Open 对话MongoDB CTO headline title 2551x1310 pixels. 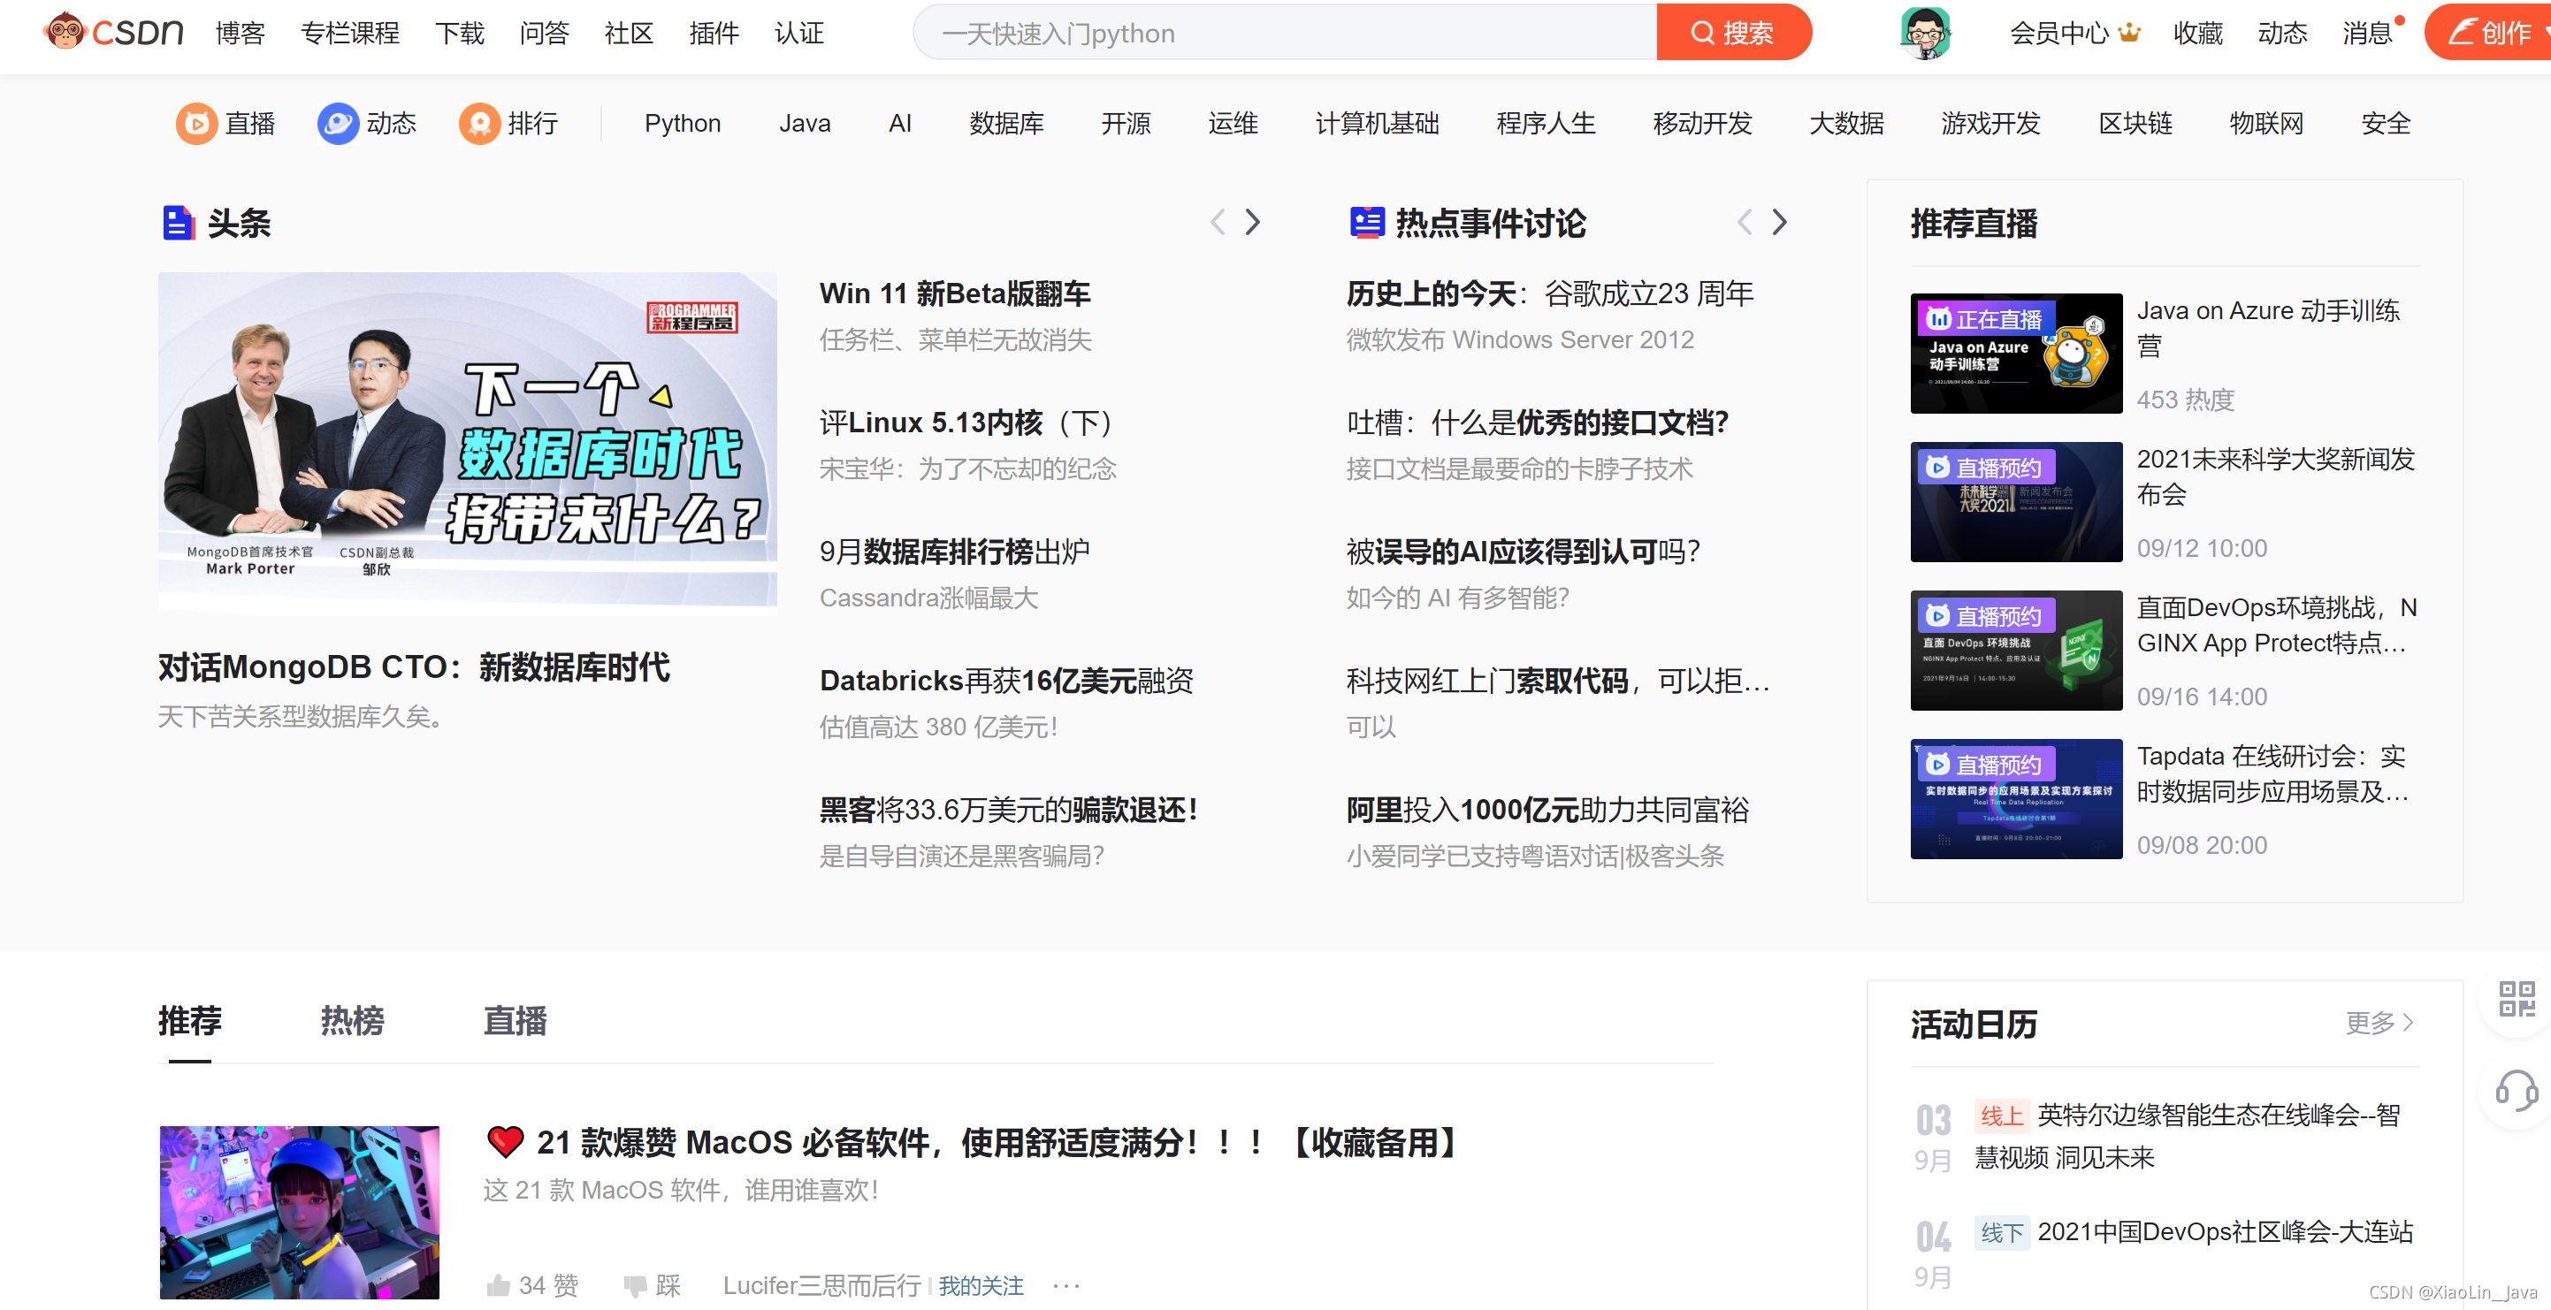point(414,666)
